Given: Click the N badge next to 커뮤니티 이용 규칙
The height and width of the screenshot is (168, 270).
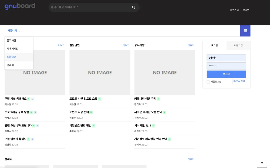Looking at the screenshot, I should click(158, 99).
